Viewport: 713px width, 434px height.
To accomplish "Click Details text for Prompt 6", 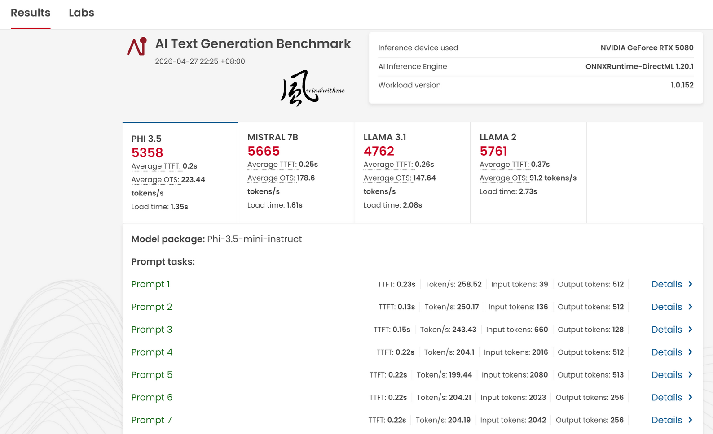I will pyautogui.click(x=667, y=398).
